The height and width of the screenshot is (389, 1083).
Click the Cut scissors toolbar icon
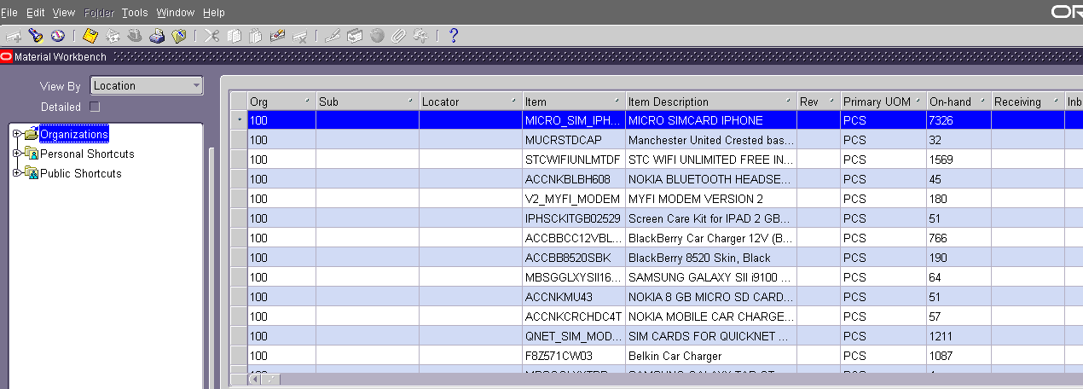tap(212, 36)
